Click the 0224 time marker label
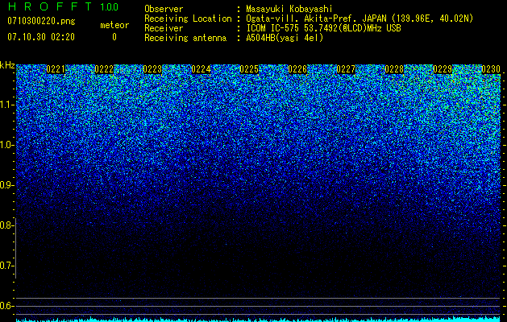Image resolution: width=507 pixels, height=322 pixels. pos(201,69)
